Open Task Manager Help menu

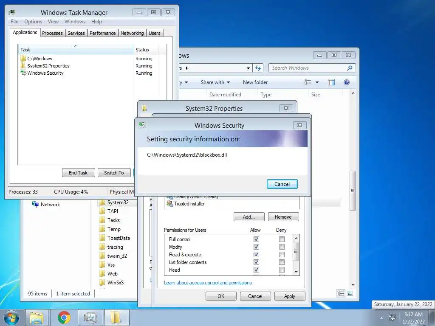tap(96, 21)
